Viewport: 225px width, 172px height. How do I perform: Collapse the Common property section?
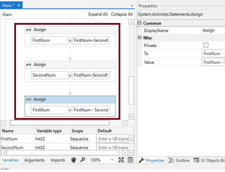tap(140, 23)
